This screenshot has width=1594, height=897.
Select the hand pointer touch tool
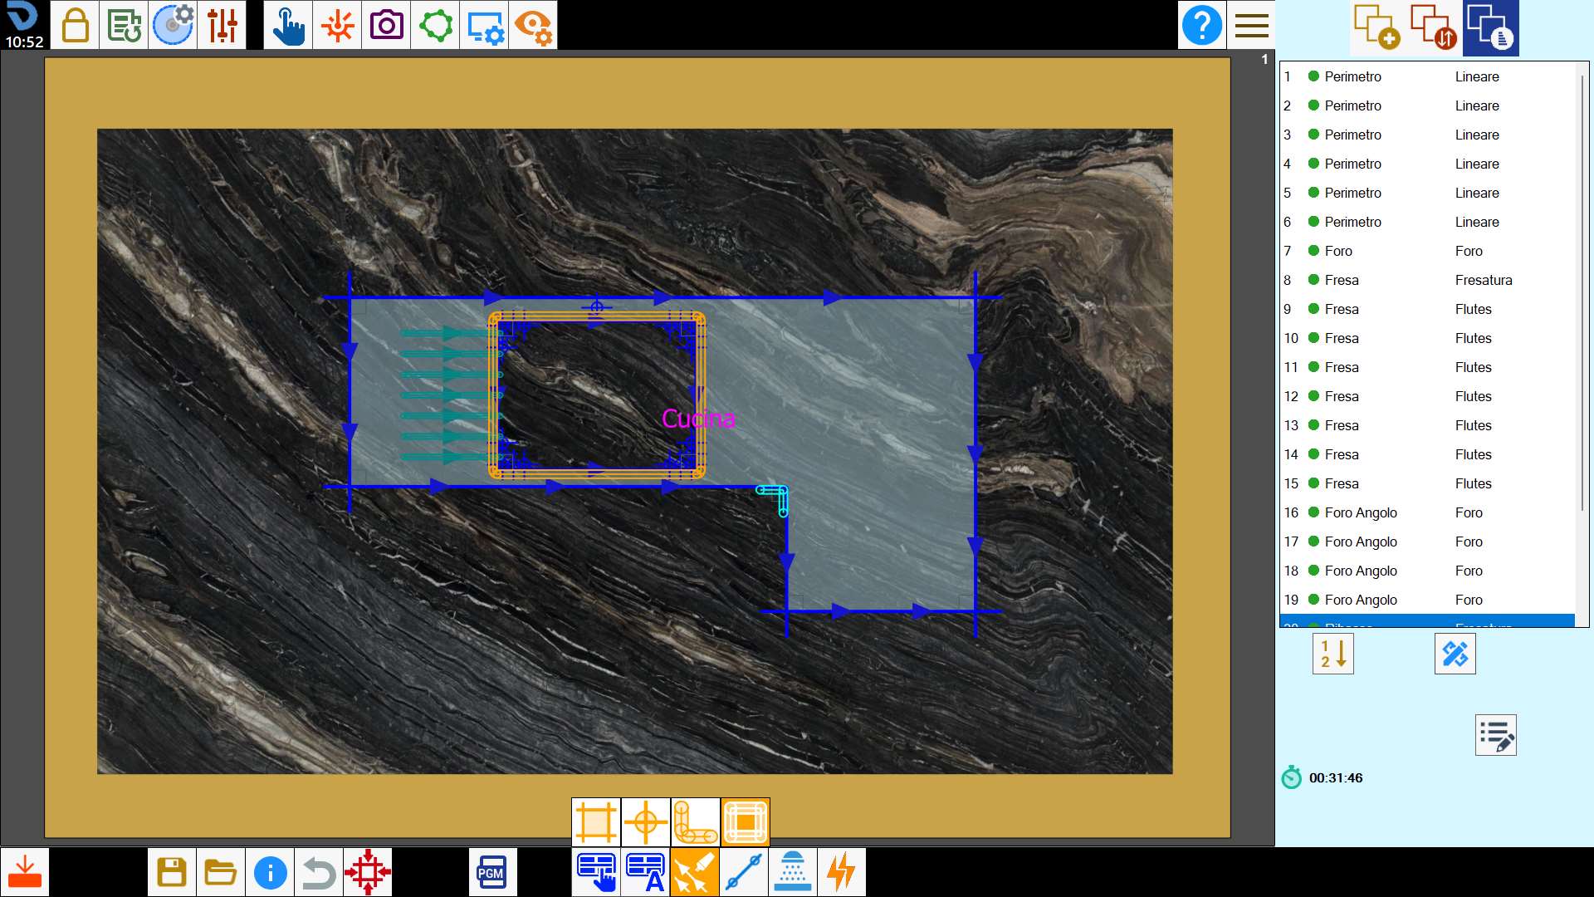[288, 25]
